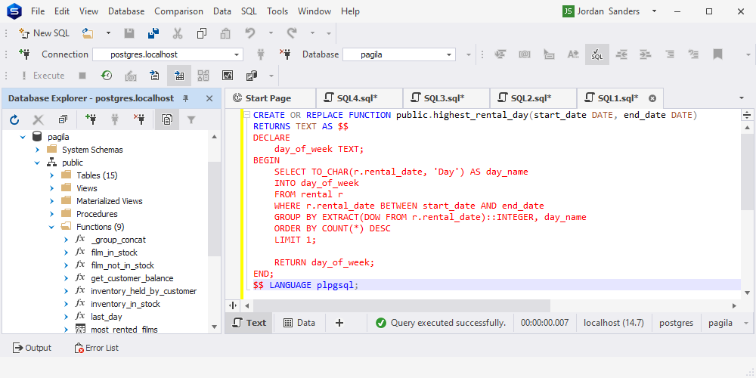The image size is (756, 378).
Task: Expand the System Schemas node
Action: tap(37, 150)
